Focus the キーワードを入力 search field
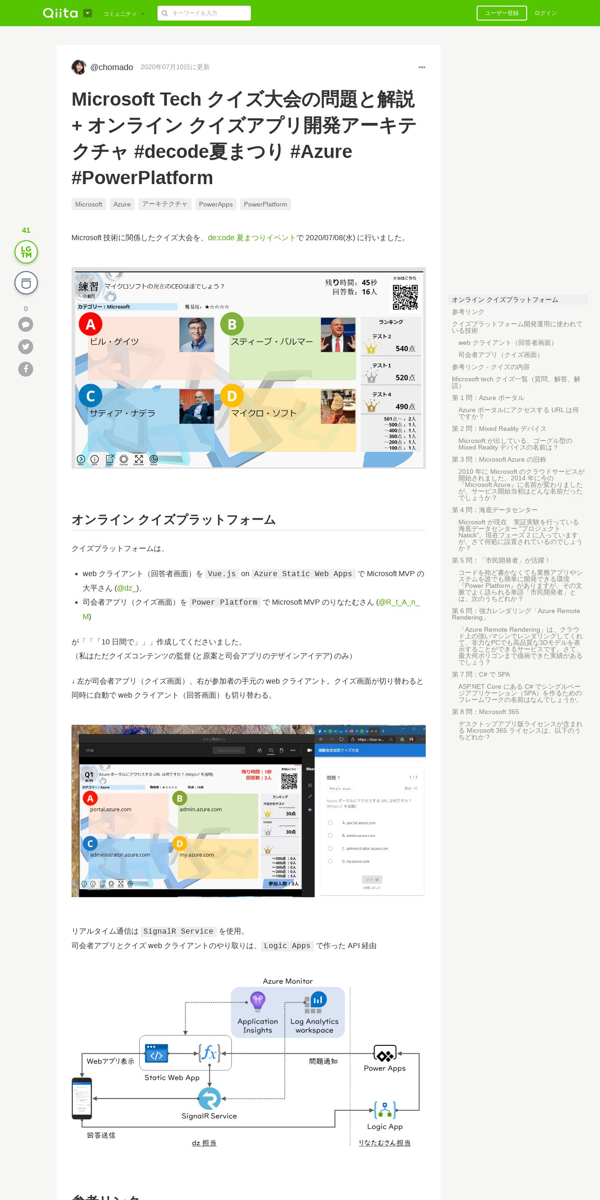This screenshot has height=1200, width=600. tap(204, 13)
